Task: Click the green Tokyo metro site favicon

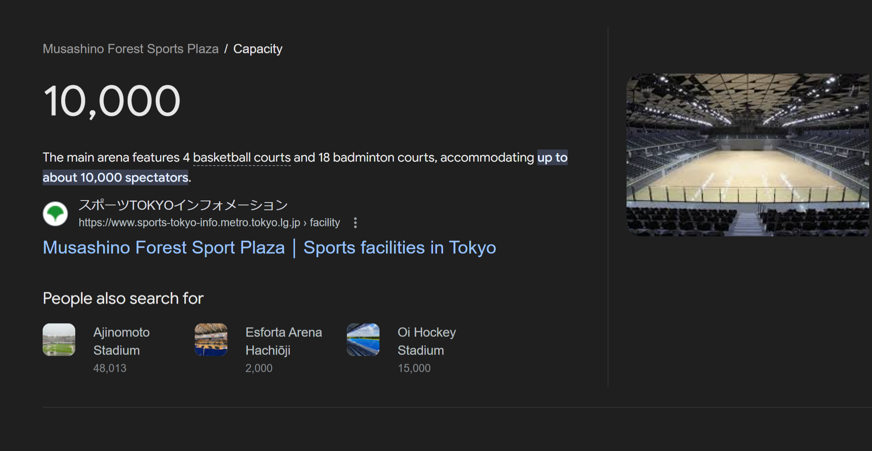Action: tap(55, 214)
